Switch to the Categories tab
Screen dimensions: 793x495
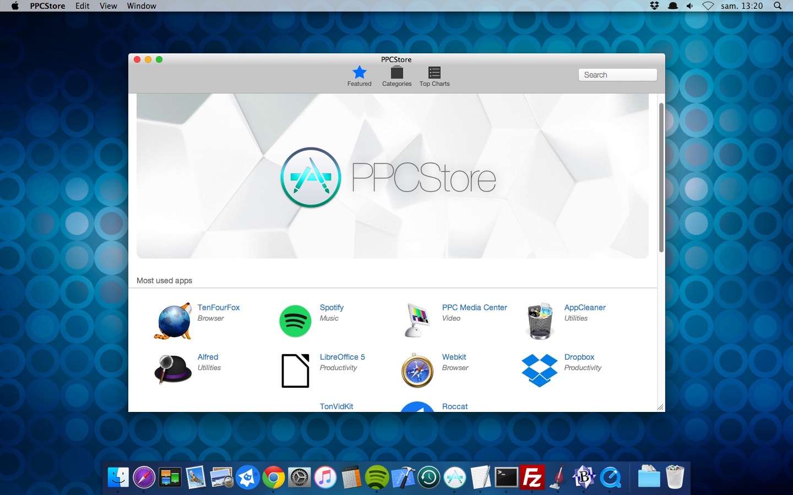(397, 76)
